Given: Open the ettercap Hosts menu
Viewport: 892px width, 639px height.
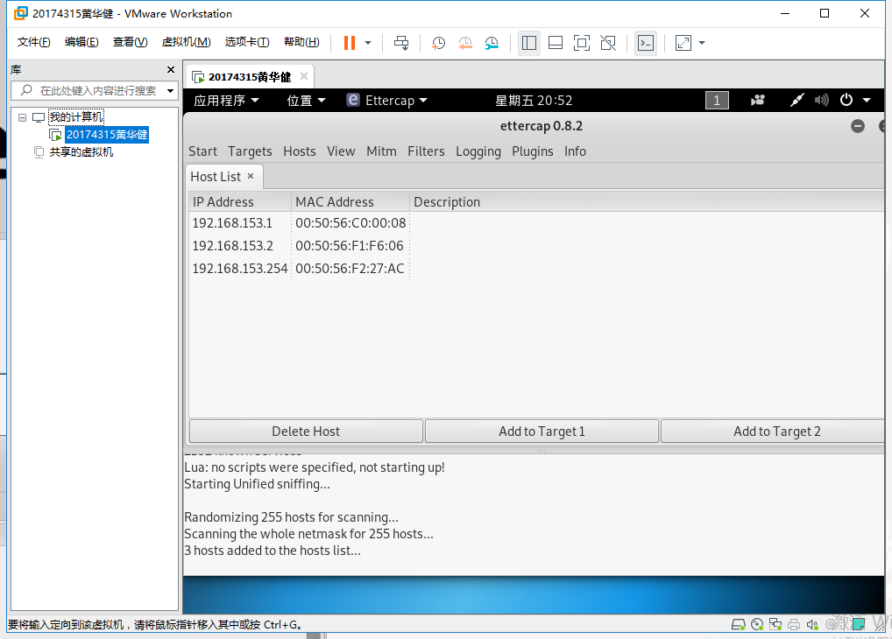Looking at the screenshot, I should pyautogui.click(x=299, y=151).
